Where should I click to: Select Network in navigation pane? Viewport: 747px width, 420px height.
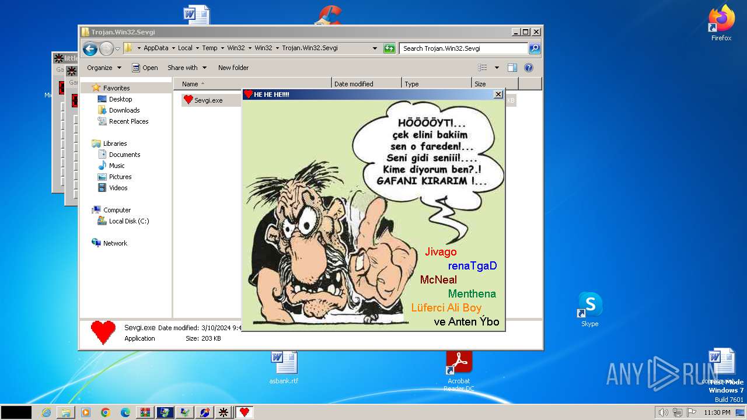pos(115,243)
